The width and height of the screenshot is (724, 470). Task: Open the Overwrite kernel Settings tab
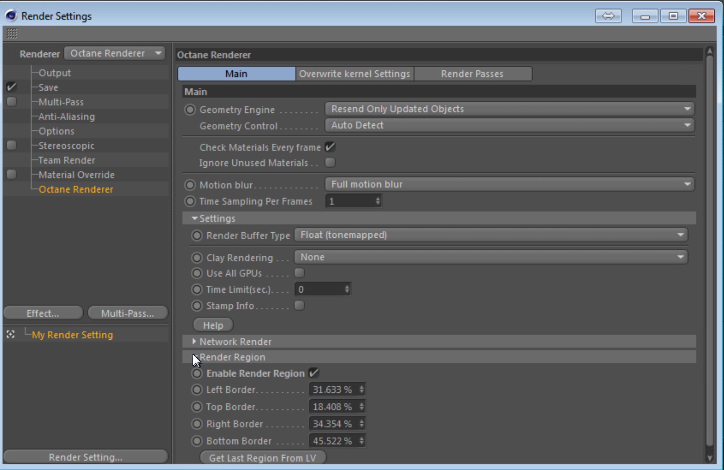tap(354, 74)
